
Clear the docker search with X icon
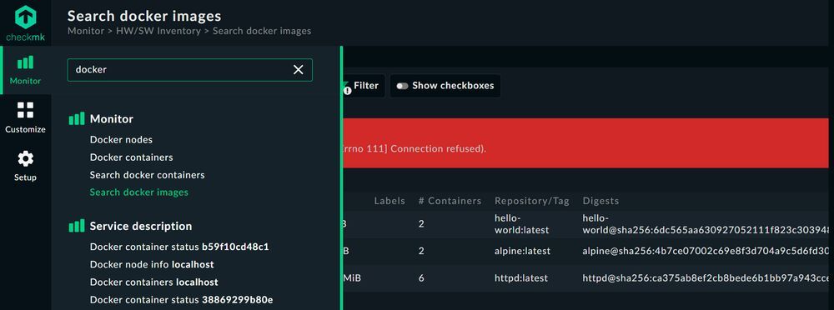pos(299,70)
